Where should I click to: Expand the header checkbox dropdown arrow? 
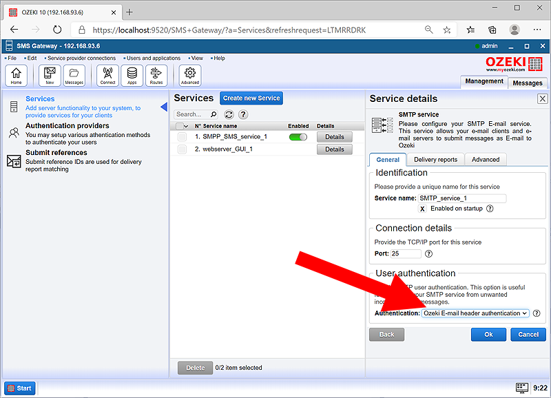[186, 126]
